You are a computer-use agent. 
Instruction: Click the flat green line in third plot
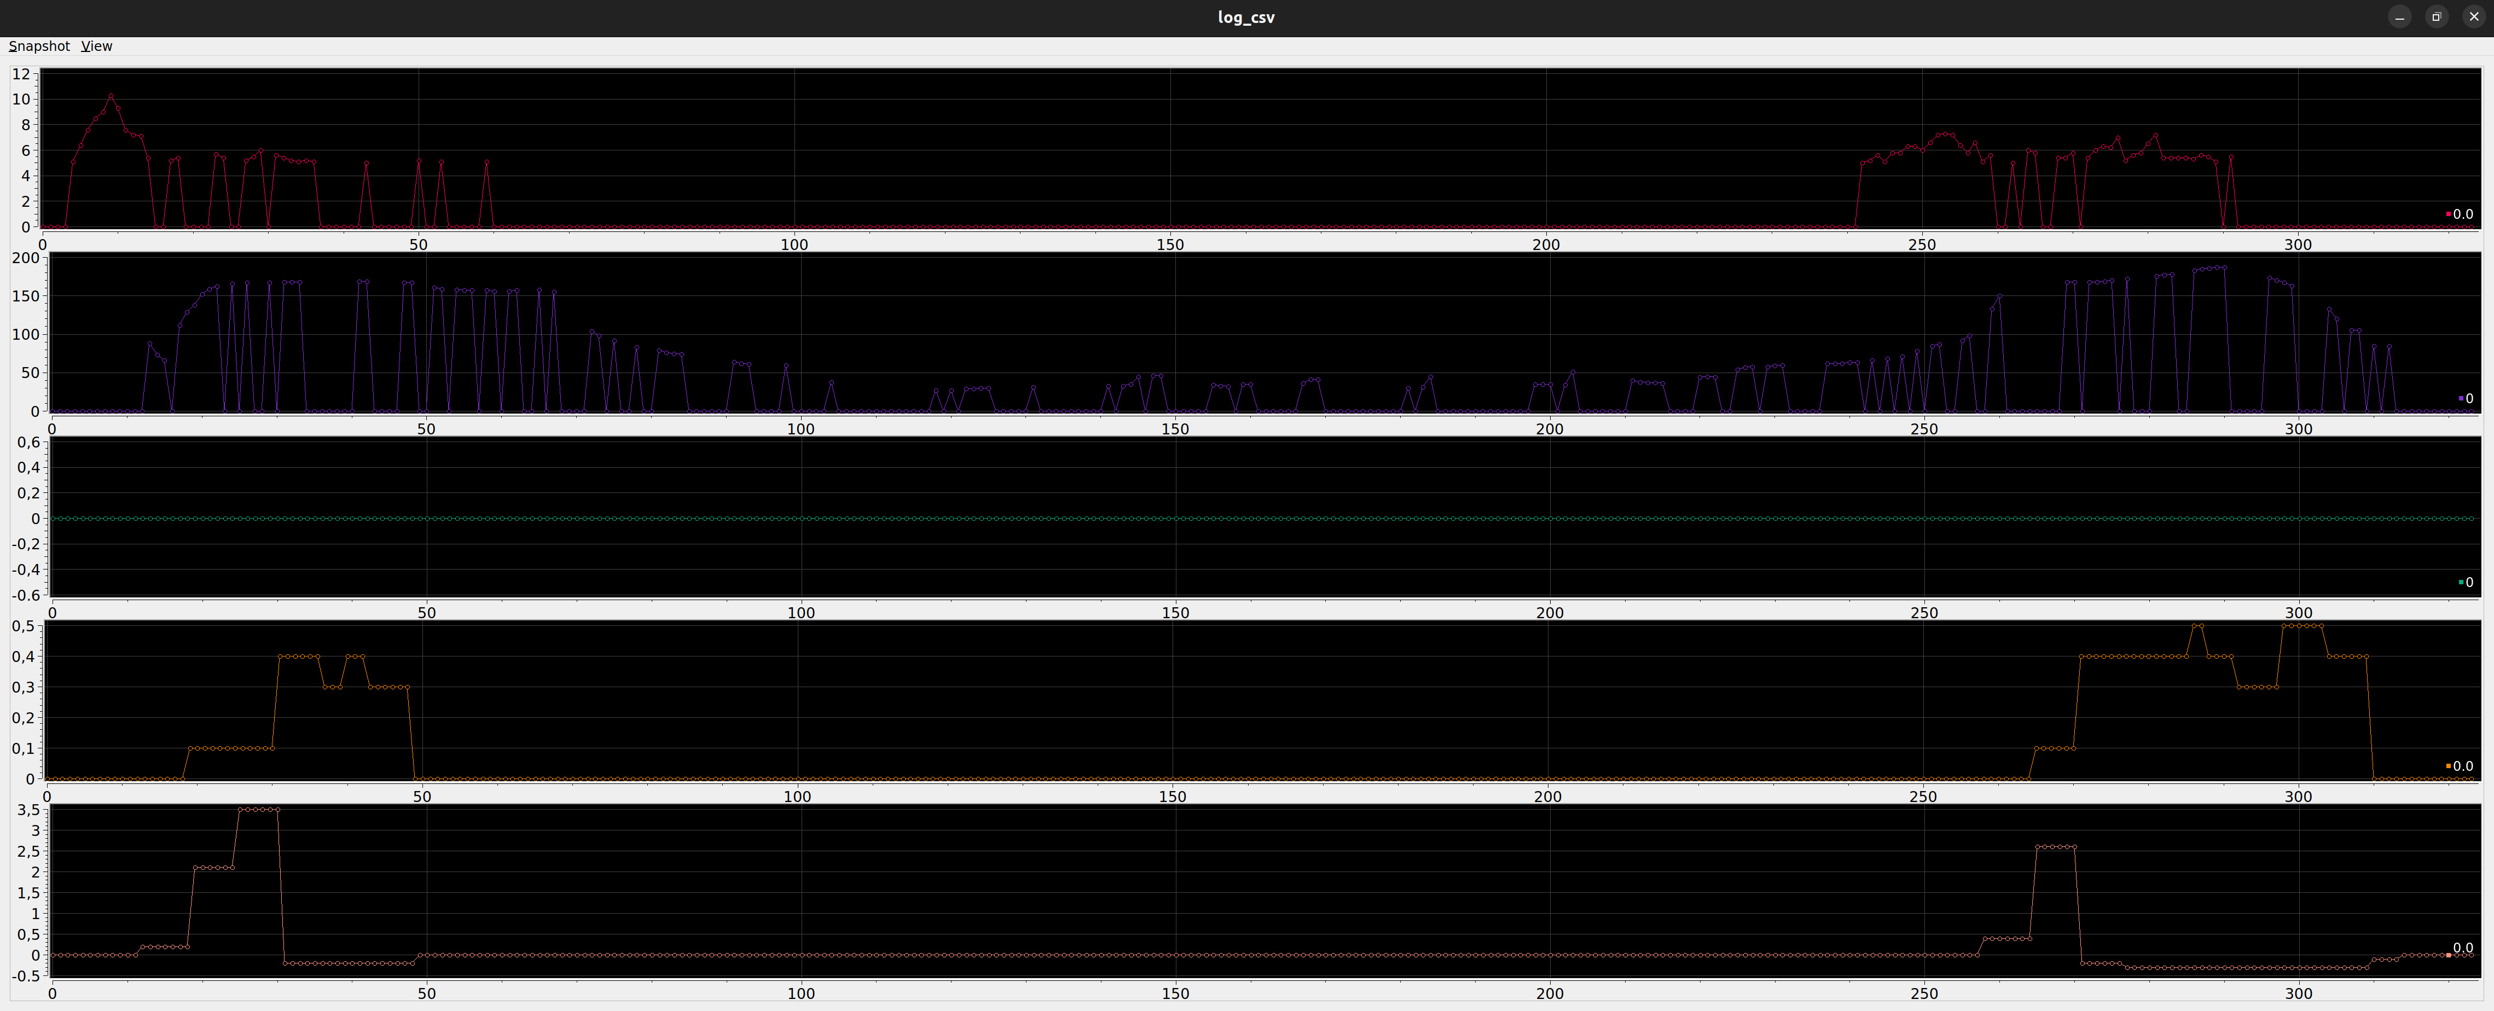1262,518
